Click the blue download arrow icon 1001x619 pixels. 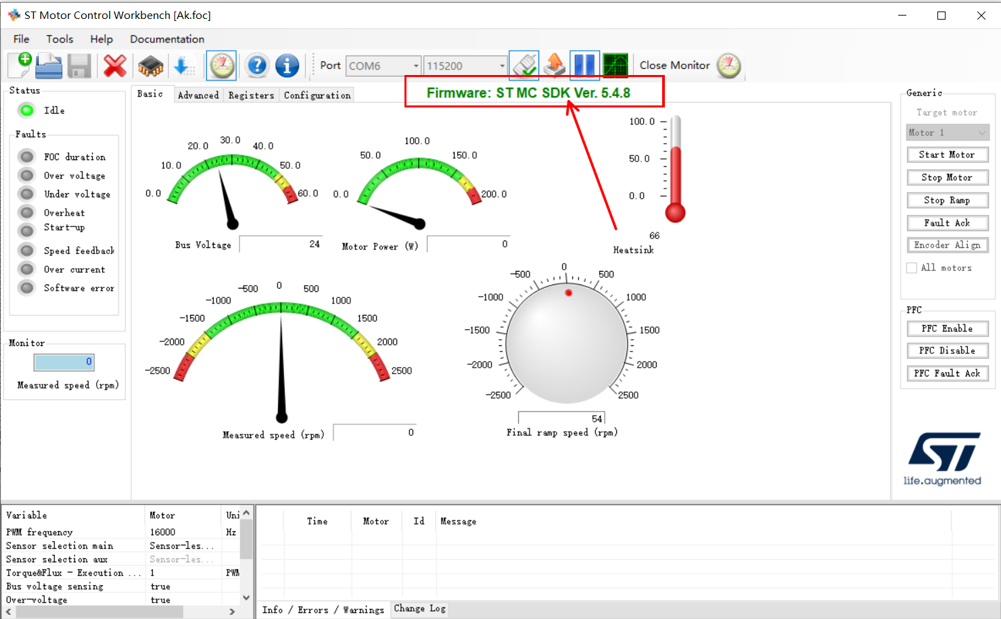point(184,66)
